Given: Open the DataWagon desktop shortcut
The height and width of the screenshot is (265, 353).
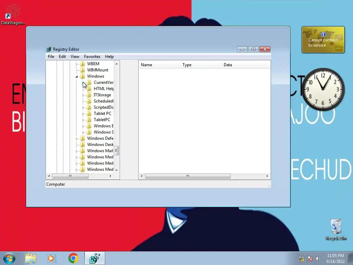Looking at the screenshot, I should 13,14.
